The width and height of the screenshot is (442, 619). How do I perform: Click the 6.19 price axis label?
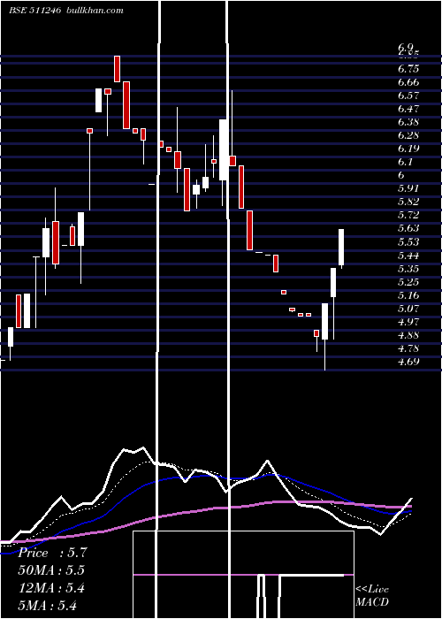pyautogui.click(x=408, y=149)
